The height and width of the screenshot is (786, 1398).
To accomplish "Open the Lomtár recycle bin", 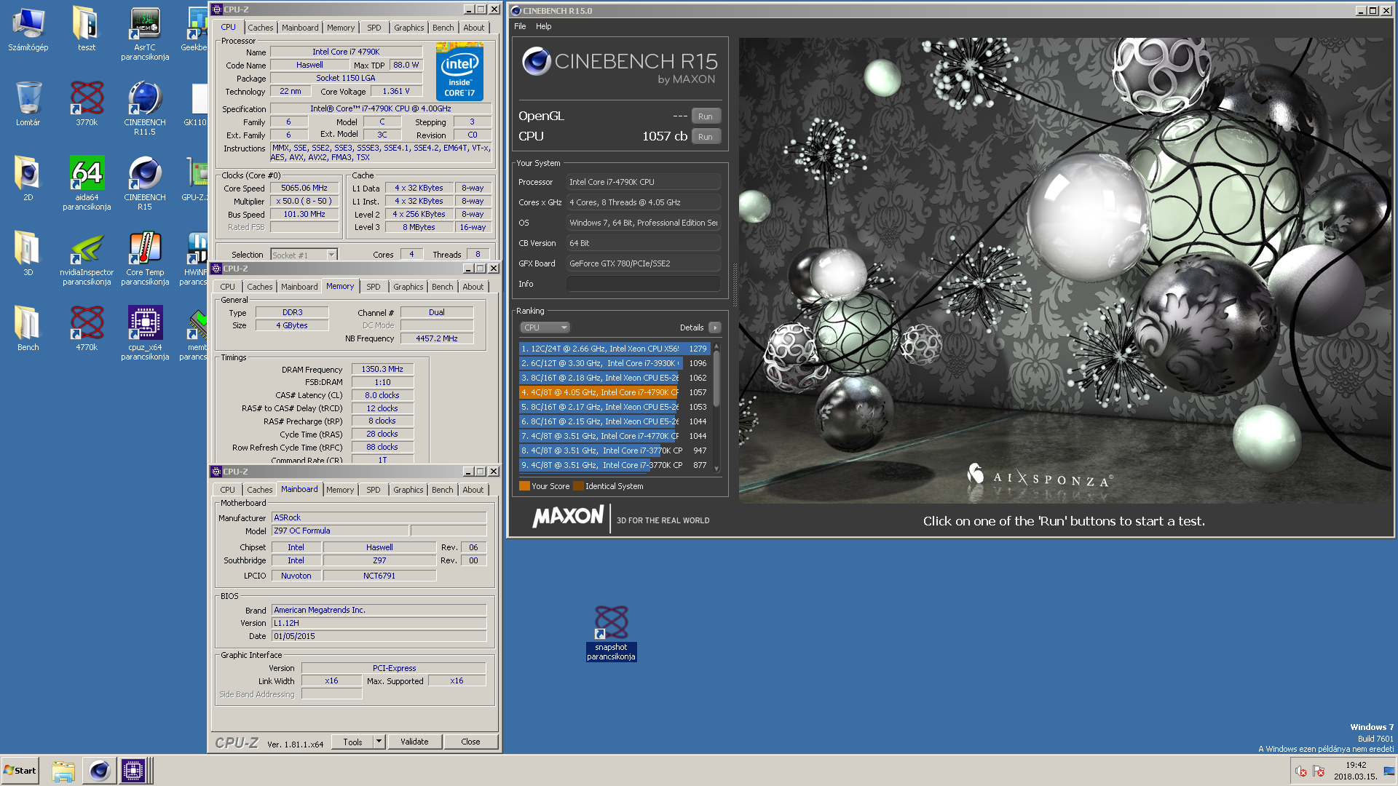I will (28, 104).
